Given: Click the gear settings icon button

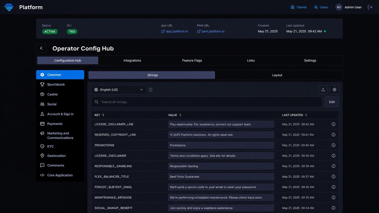Looking at the screenshot, I should click(334, 90).
